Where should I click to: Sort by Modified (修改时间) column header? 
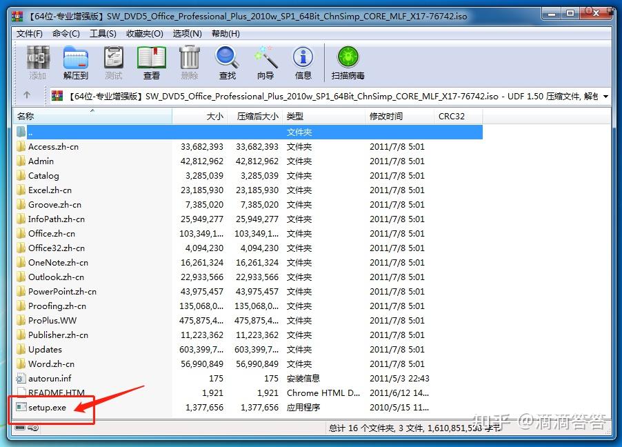399,117
